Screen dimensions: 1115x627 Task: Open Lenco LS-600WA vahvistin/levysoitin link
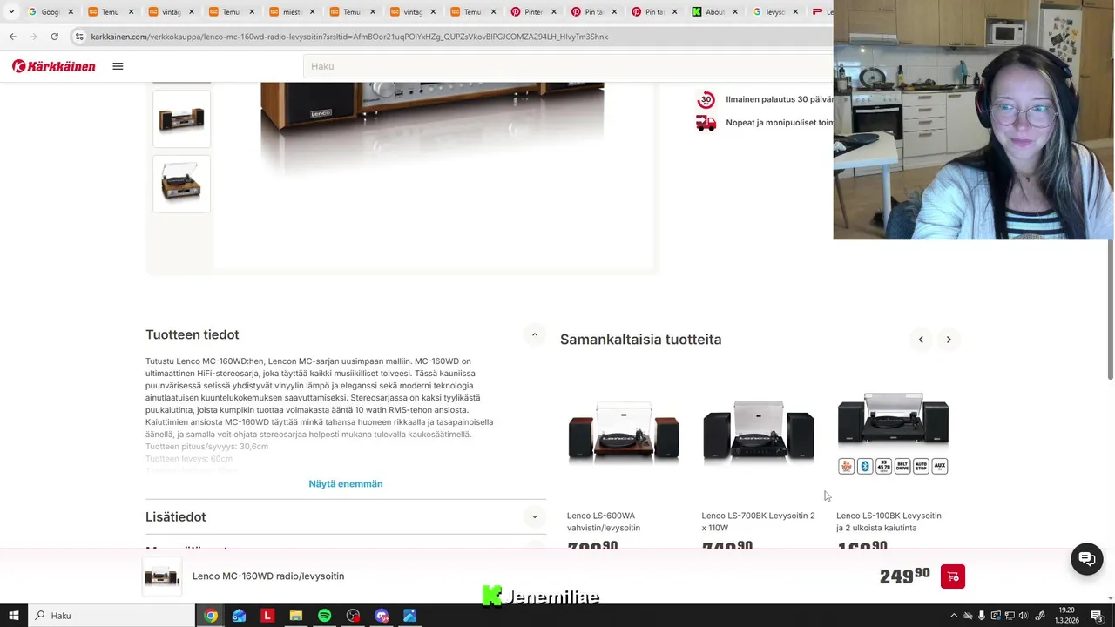(x=604, y=522)
